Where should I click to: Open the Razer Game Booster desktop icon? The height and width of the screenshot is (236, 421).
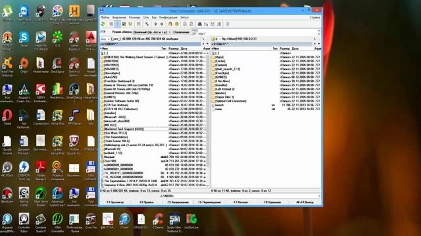click(x=41, y=197)
